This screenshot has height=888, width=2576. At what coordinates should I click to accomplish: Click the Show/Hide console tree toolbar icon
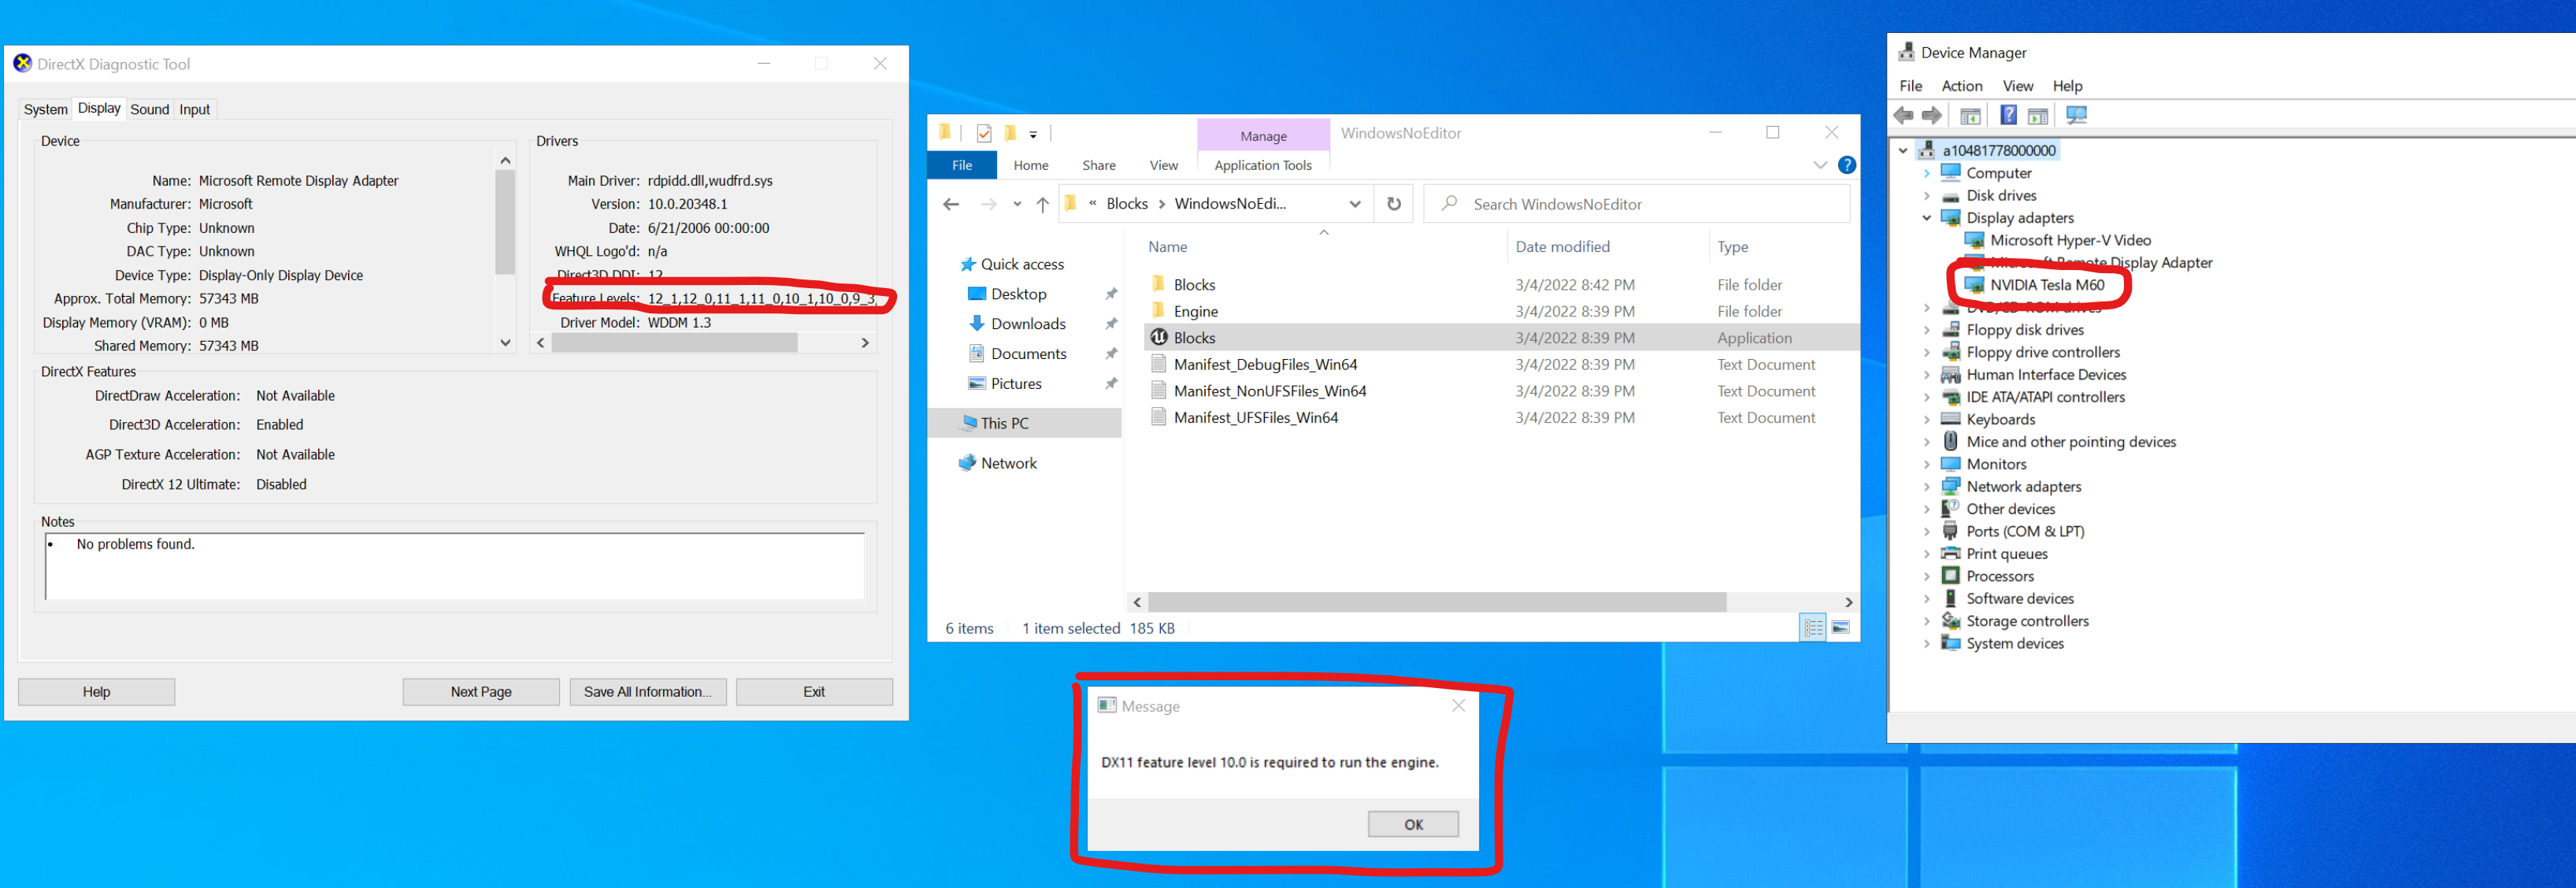tap(1970, 115)
